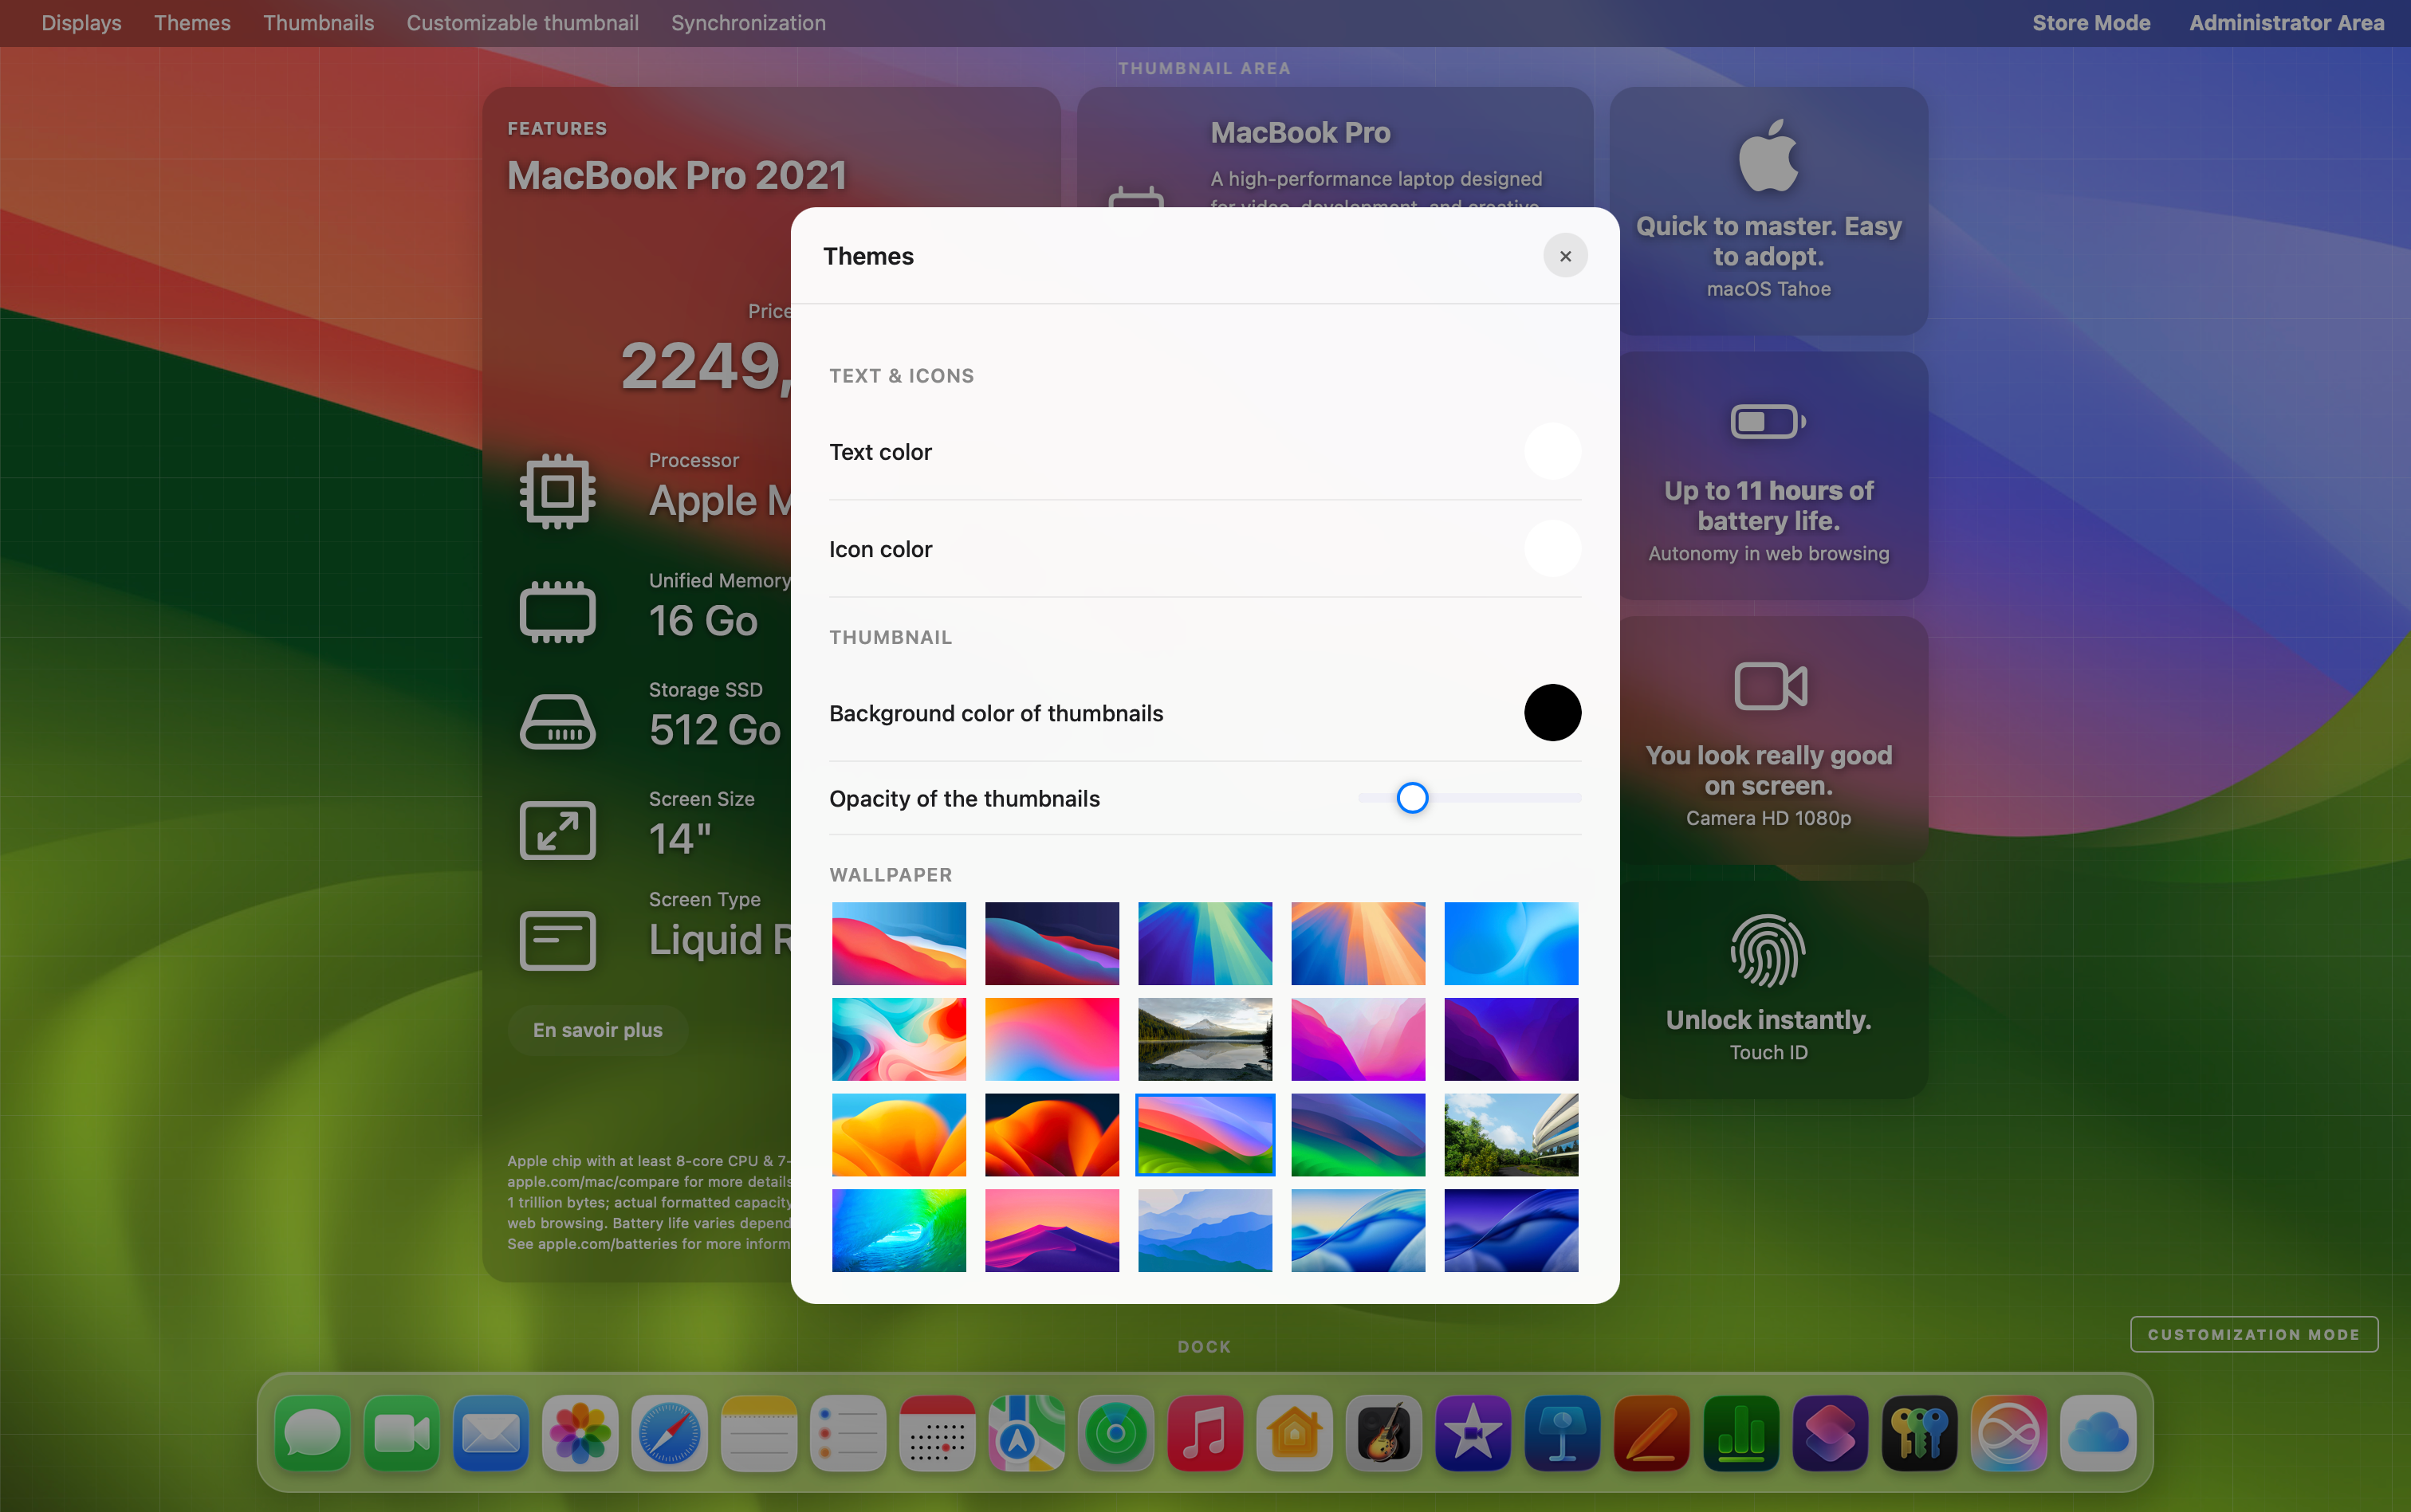This screenshot has width=2411, height=1512.
Task: Launch the Music app icon
Action: click(x=1205, y=1433)
